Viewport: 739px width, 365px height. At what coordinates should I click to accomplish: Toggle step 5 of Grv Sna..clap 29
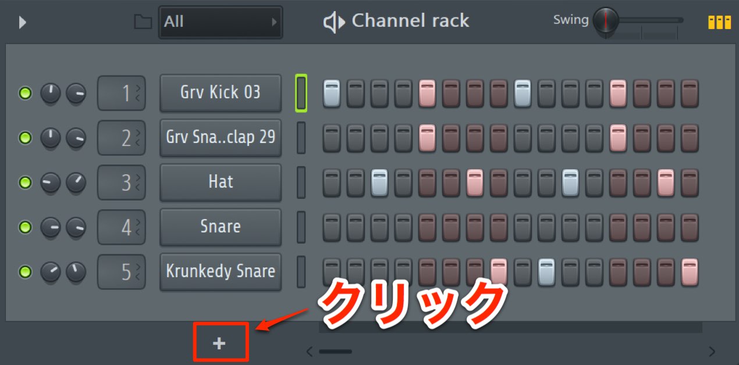427,138
